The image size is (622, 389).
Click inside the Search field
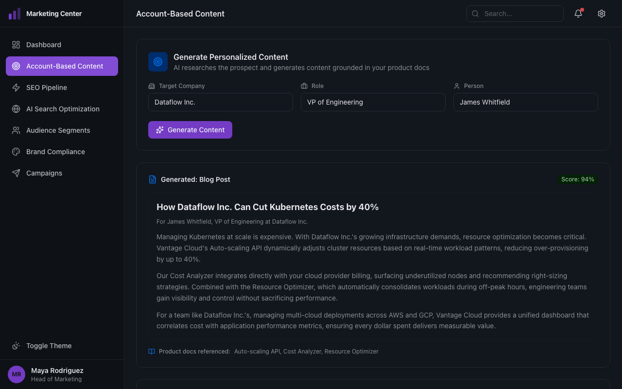515,14
